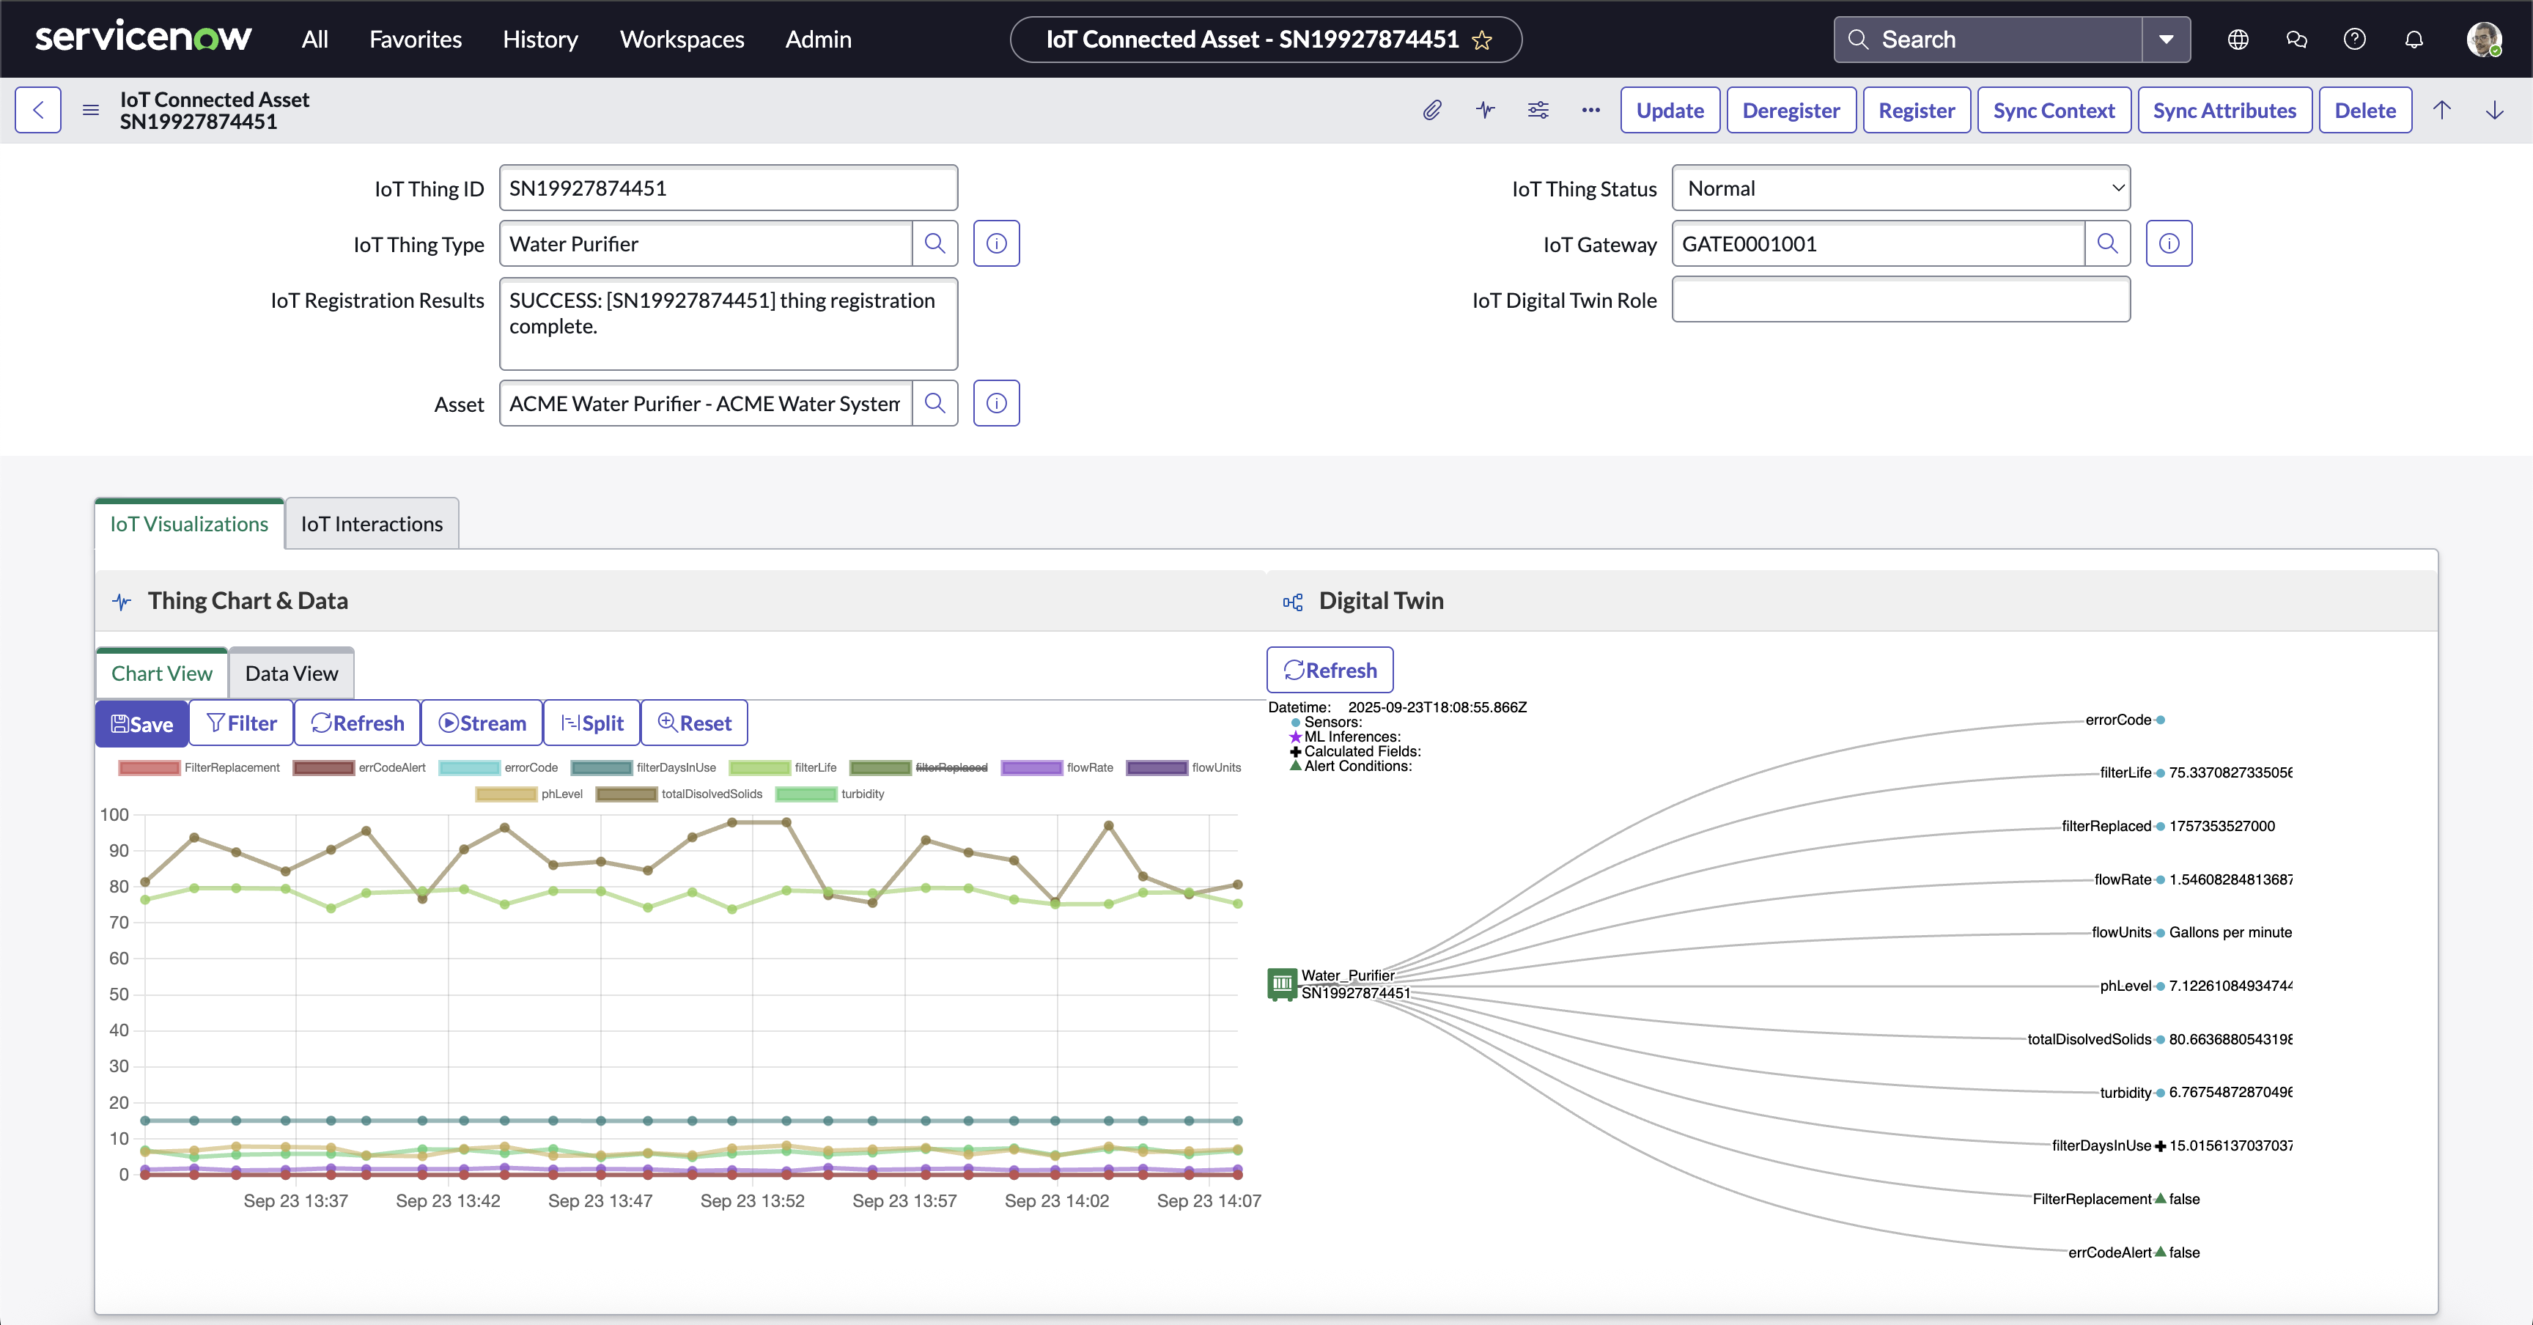Open the form context hamburger menu
The image size is (2533, 1325).
pyautogui.click(x=90, y=110)
